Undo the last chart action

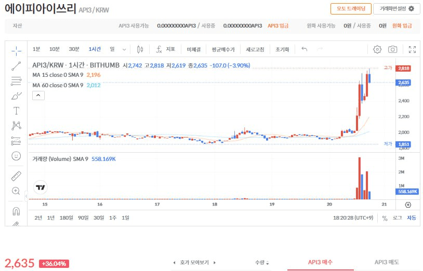[305, 49]
